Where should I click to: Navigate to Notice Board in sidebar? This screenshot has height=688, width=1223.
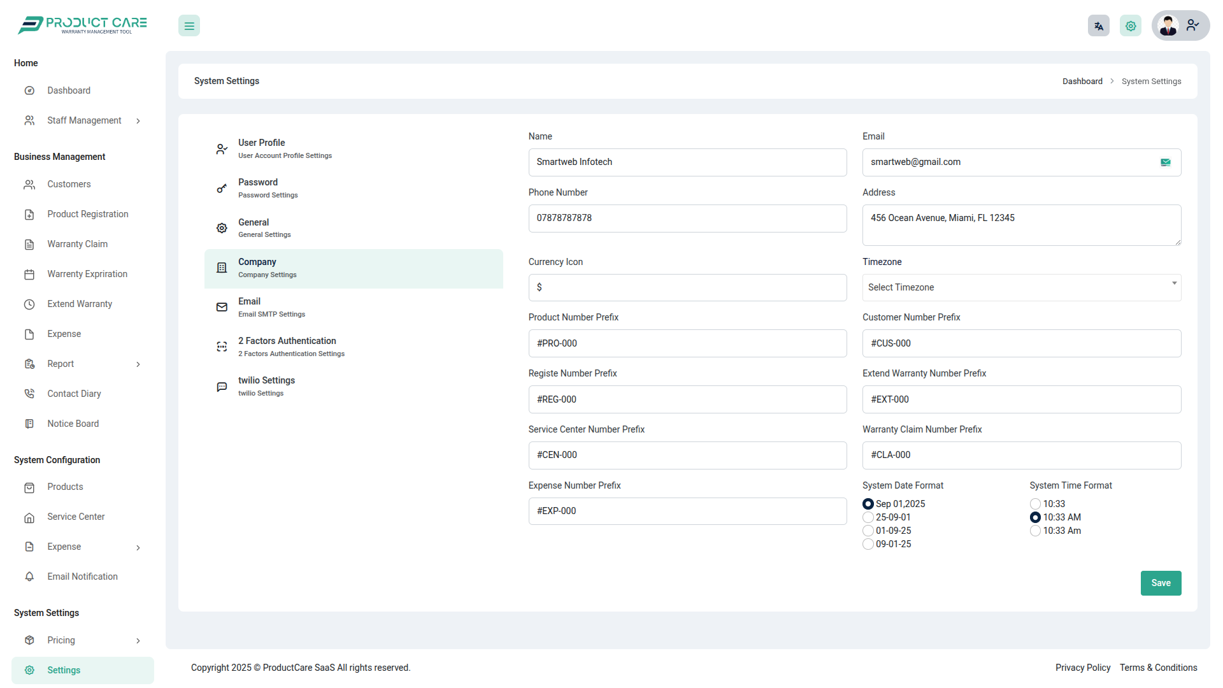tap(73, 423)
